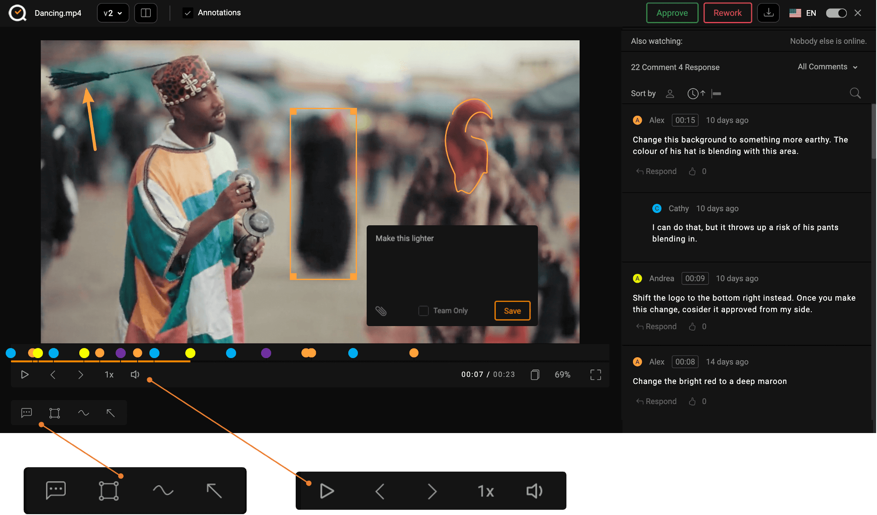Select the rectangle annotation tool

click(54, 413)
